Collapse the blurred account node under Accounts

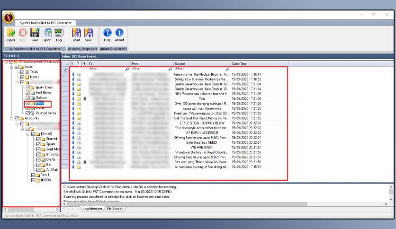17,124
